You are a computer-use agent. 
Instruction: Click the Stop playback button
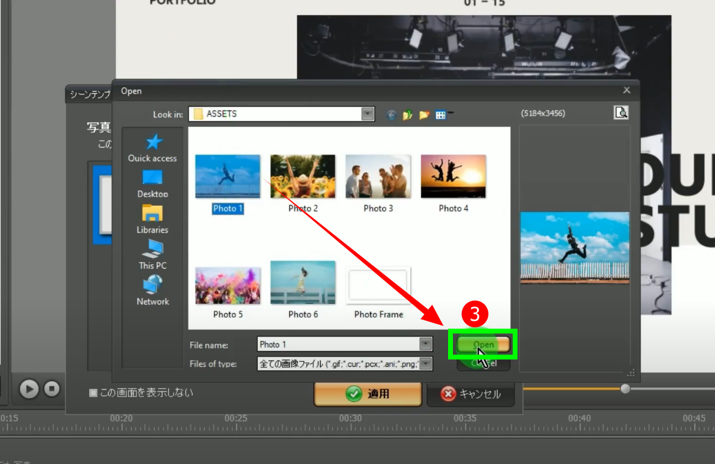coord(52,389)
